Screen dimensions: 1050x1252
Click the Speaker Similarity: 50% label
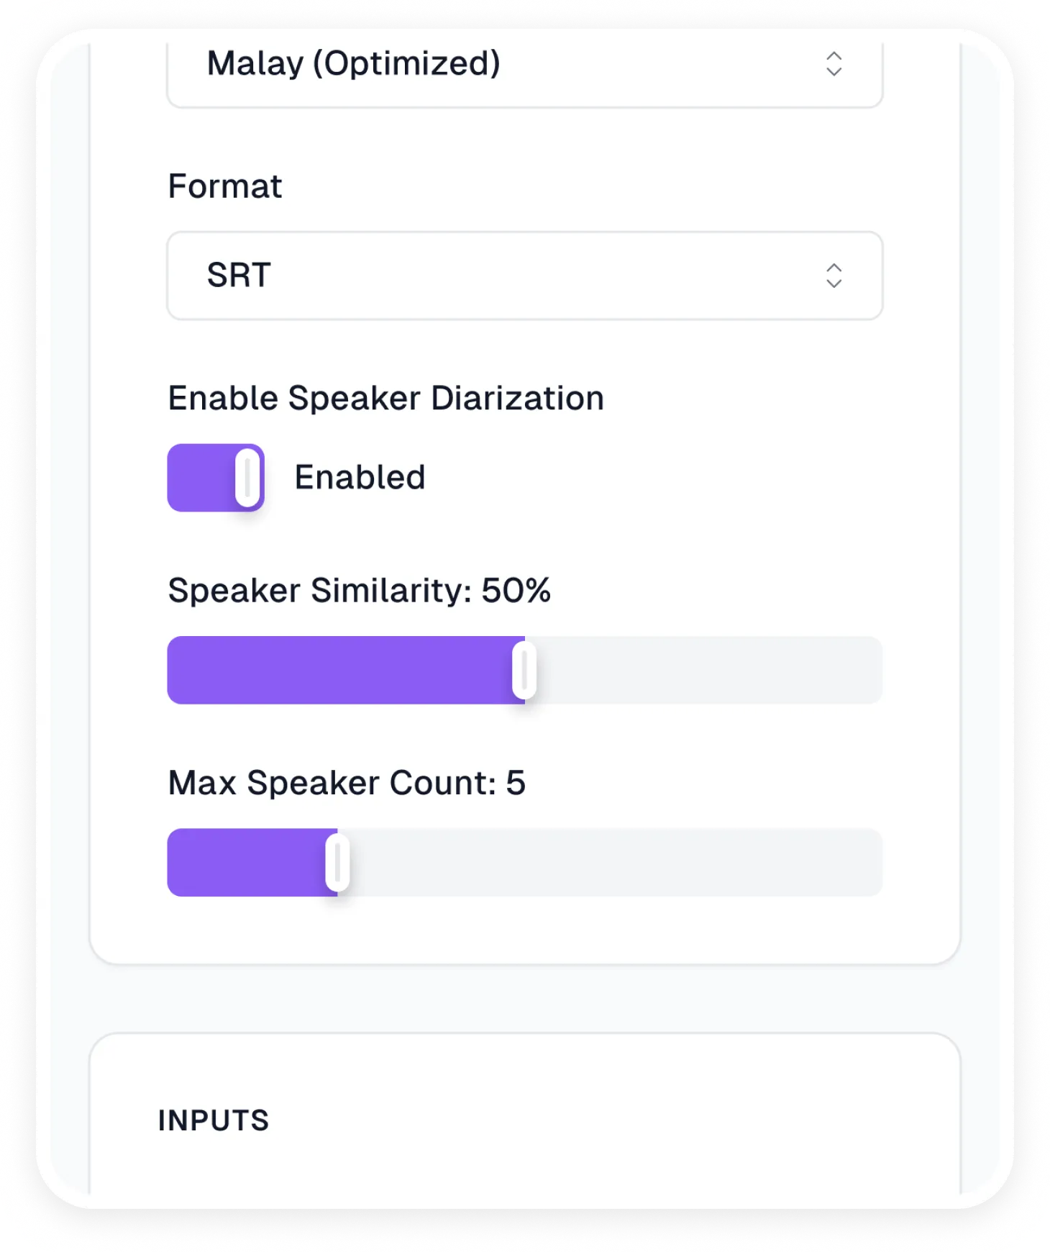pos(359,591)
